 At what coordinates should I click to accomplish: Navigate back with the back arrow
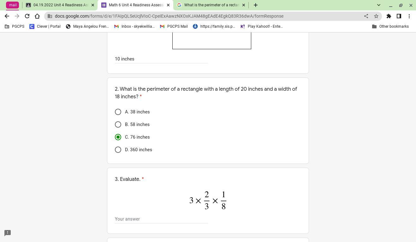tap(7, 16)
